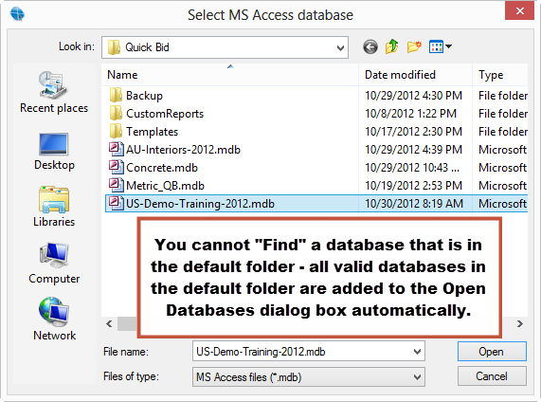Select the Backup folder

[x=144, y=96]
